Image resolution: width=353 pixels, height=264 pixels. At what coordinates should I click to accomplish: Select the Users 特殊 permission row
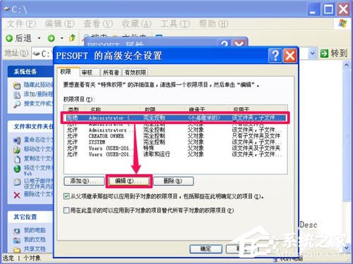click(x=175, y=148)
